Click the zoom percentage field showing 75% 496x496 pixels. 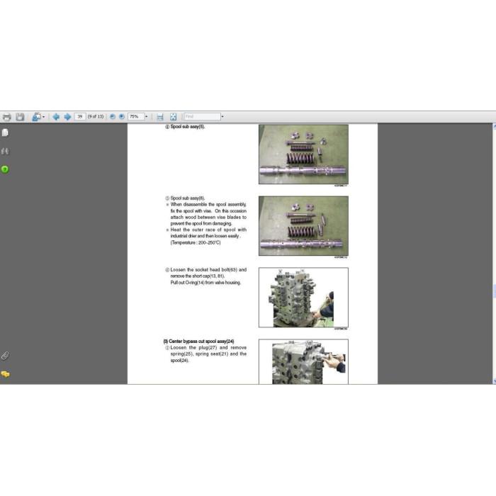click(136, 117)
